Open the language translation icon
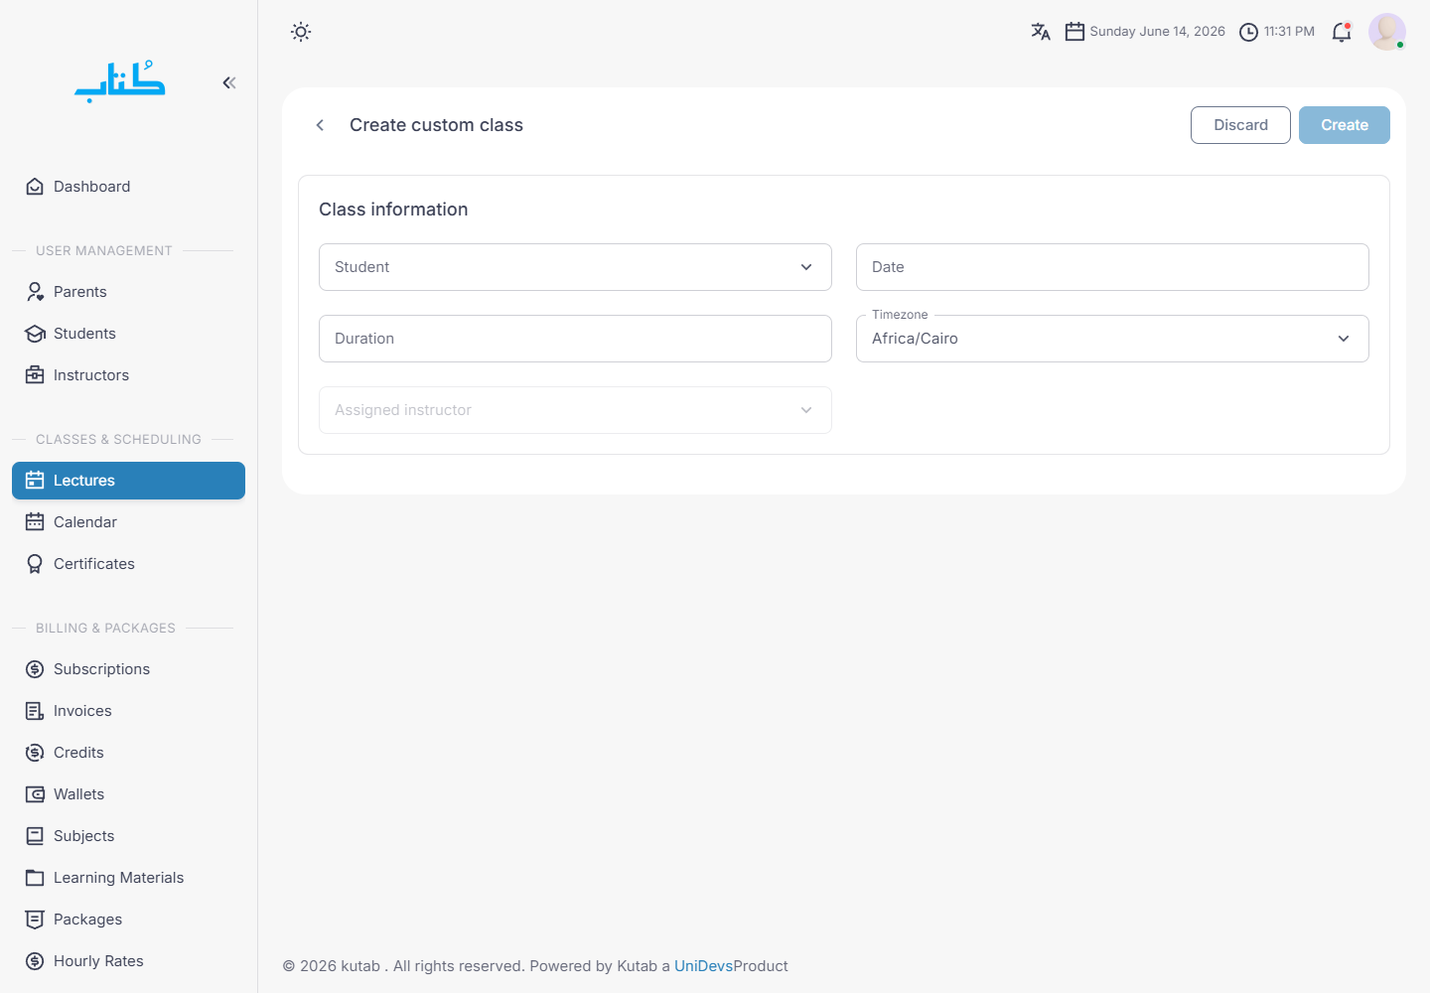The width and height of the screenshot is (1430, 993). (x=1041, y=32)
